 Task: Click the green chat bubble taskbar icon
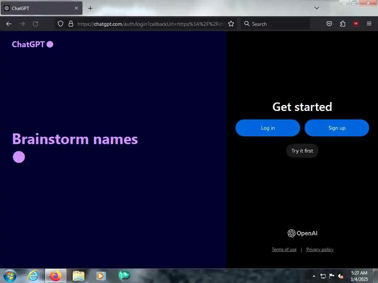124,276
